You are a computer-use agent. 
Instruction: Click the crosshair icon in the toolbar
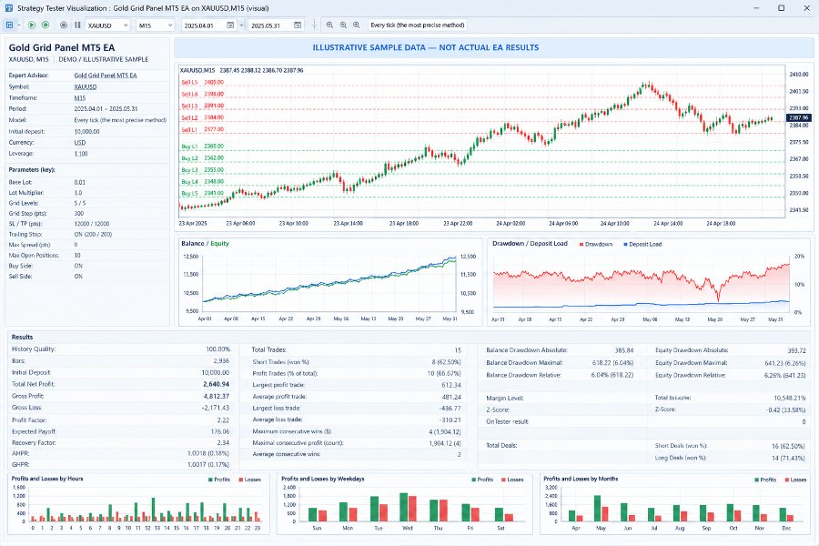[314, 25]
